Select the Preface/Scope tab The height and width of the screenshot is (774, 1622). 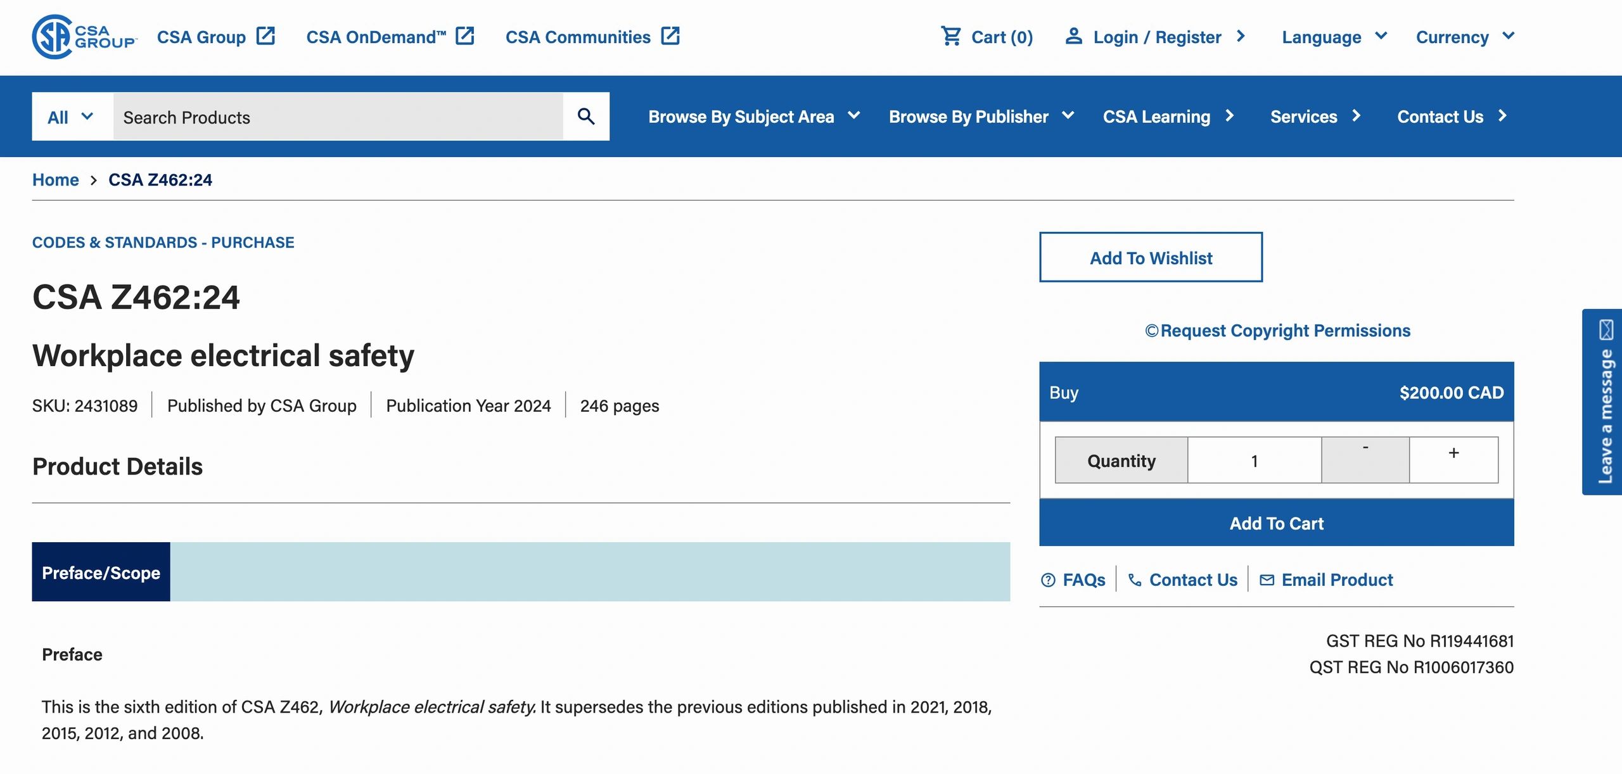[x=101, y=572]
